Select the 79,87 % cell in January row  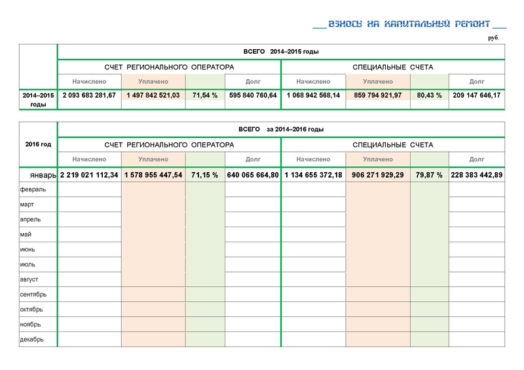coord(429,175)
